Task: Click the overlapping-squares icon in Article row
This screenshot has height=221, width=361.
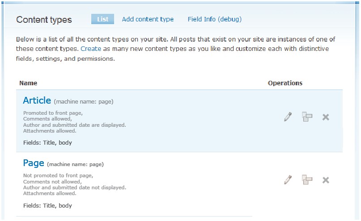Action: coord(307,117)
